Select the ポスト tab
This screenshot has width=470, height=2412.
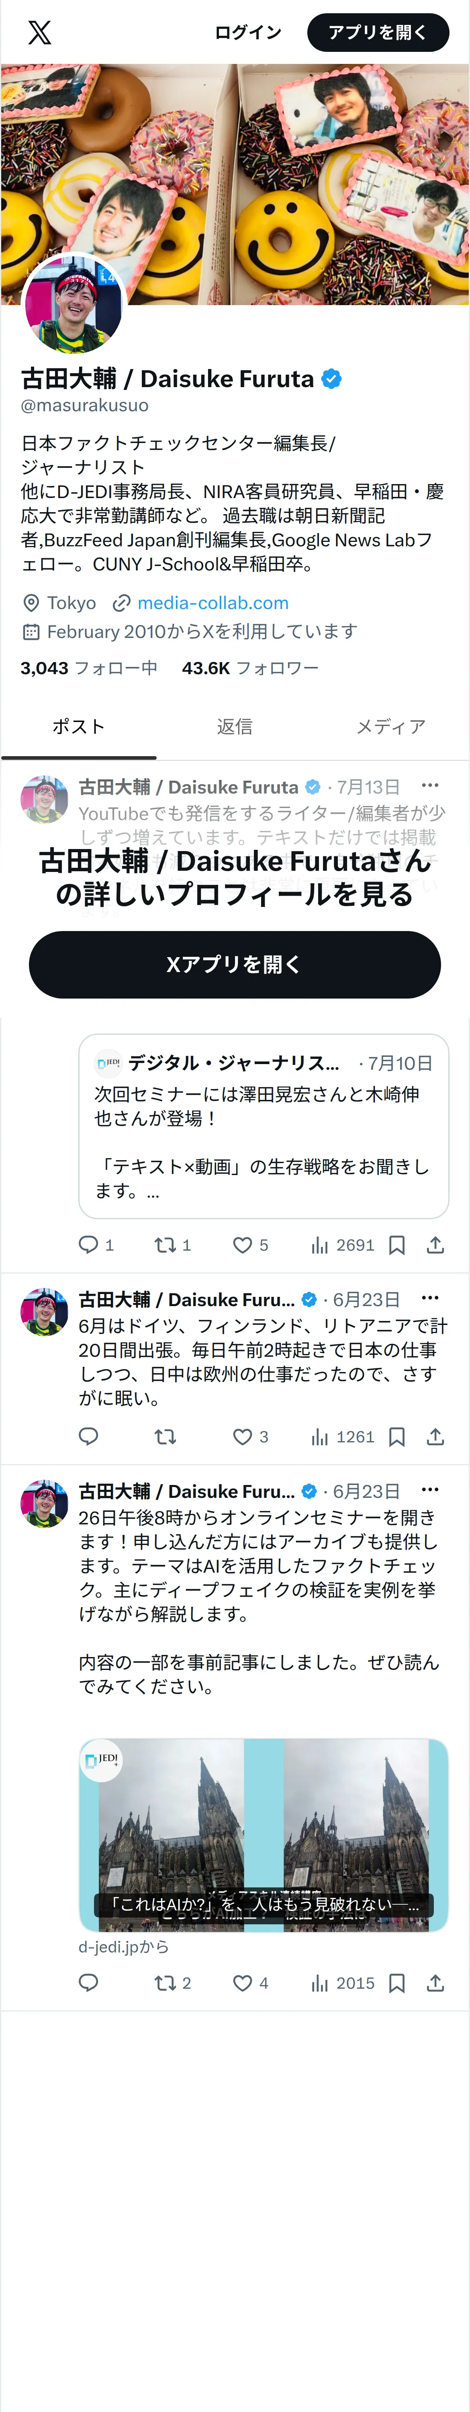(x=79, y=726)
